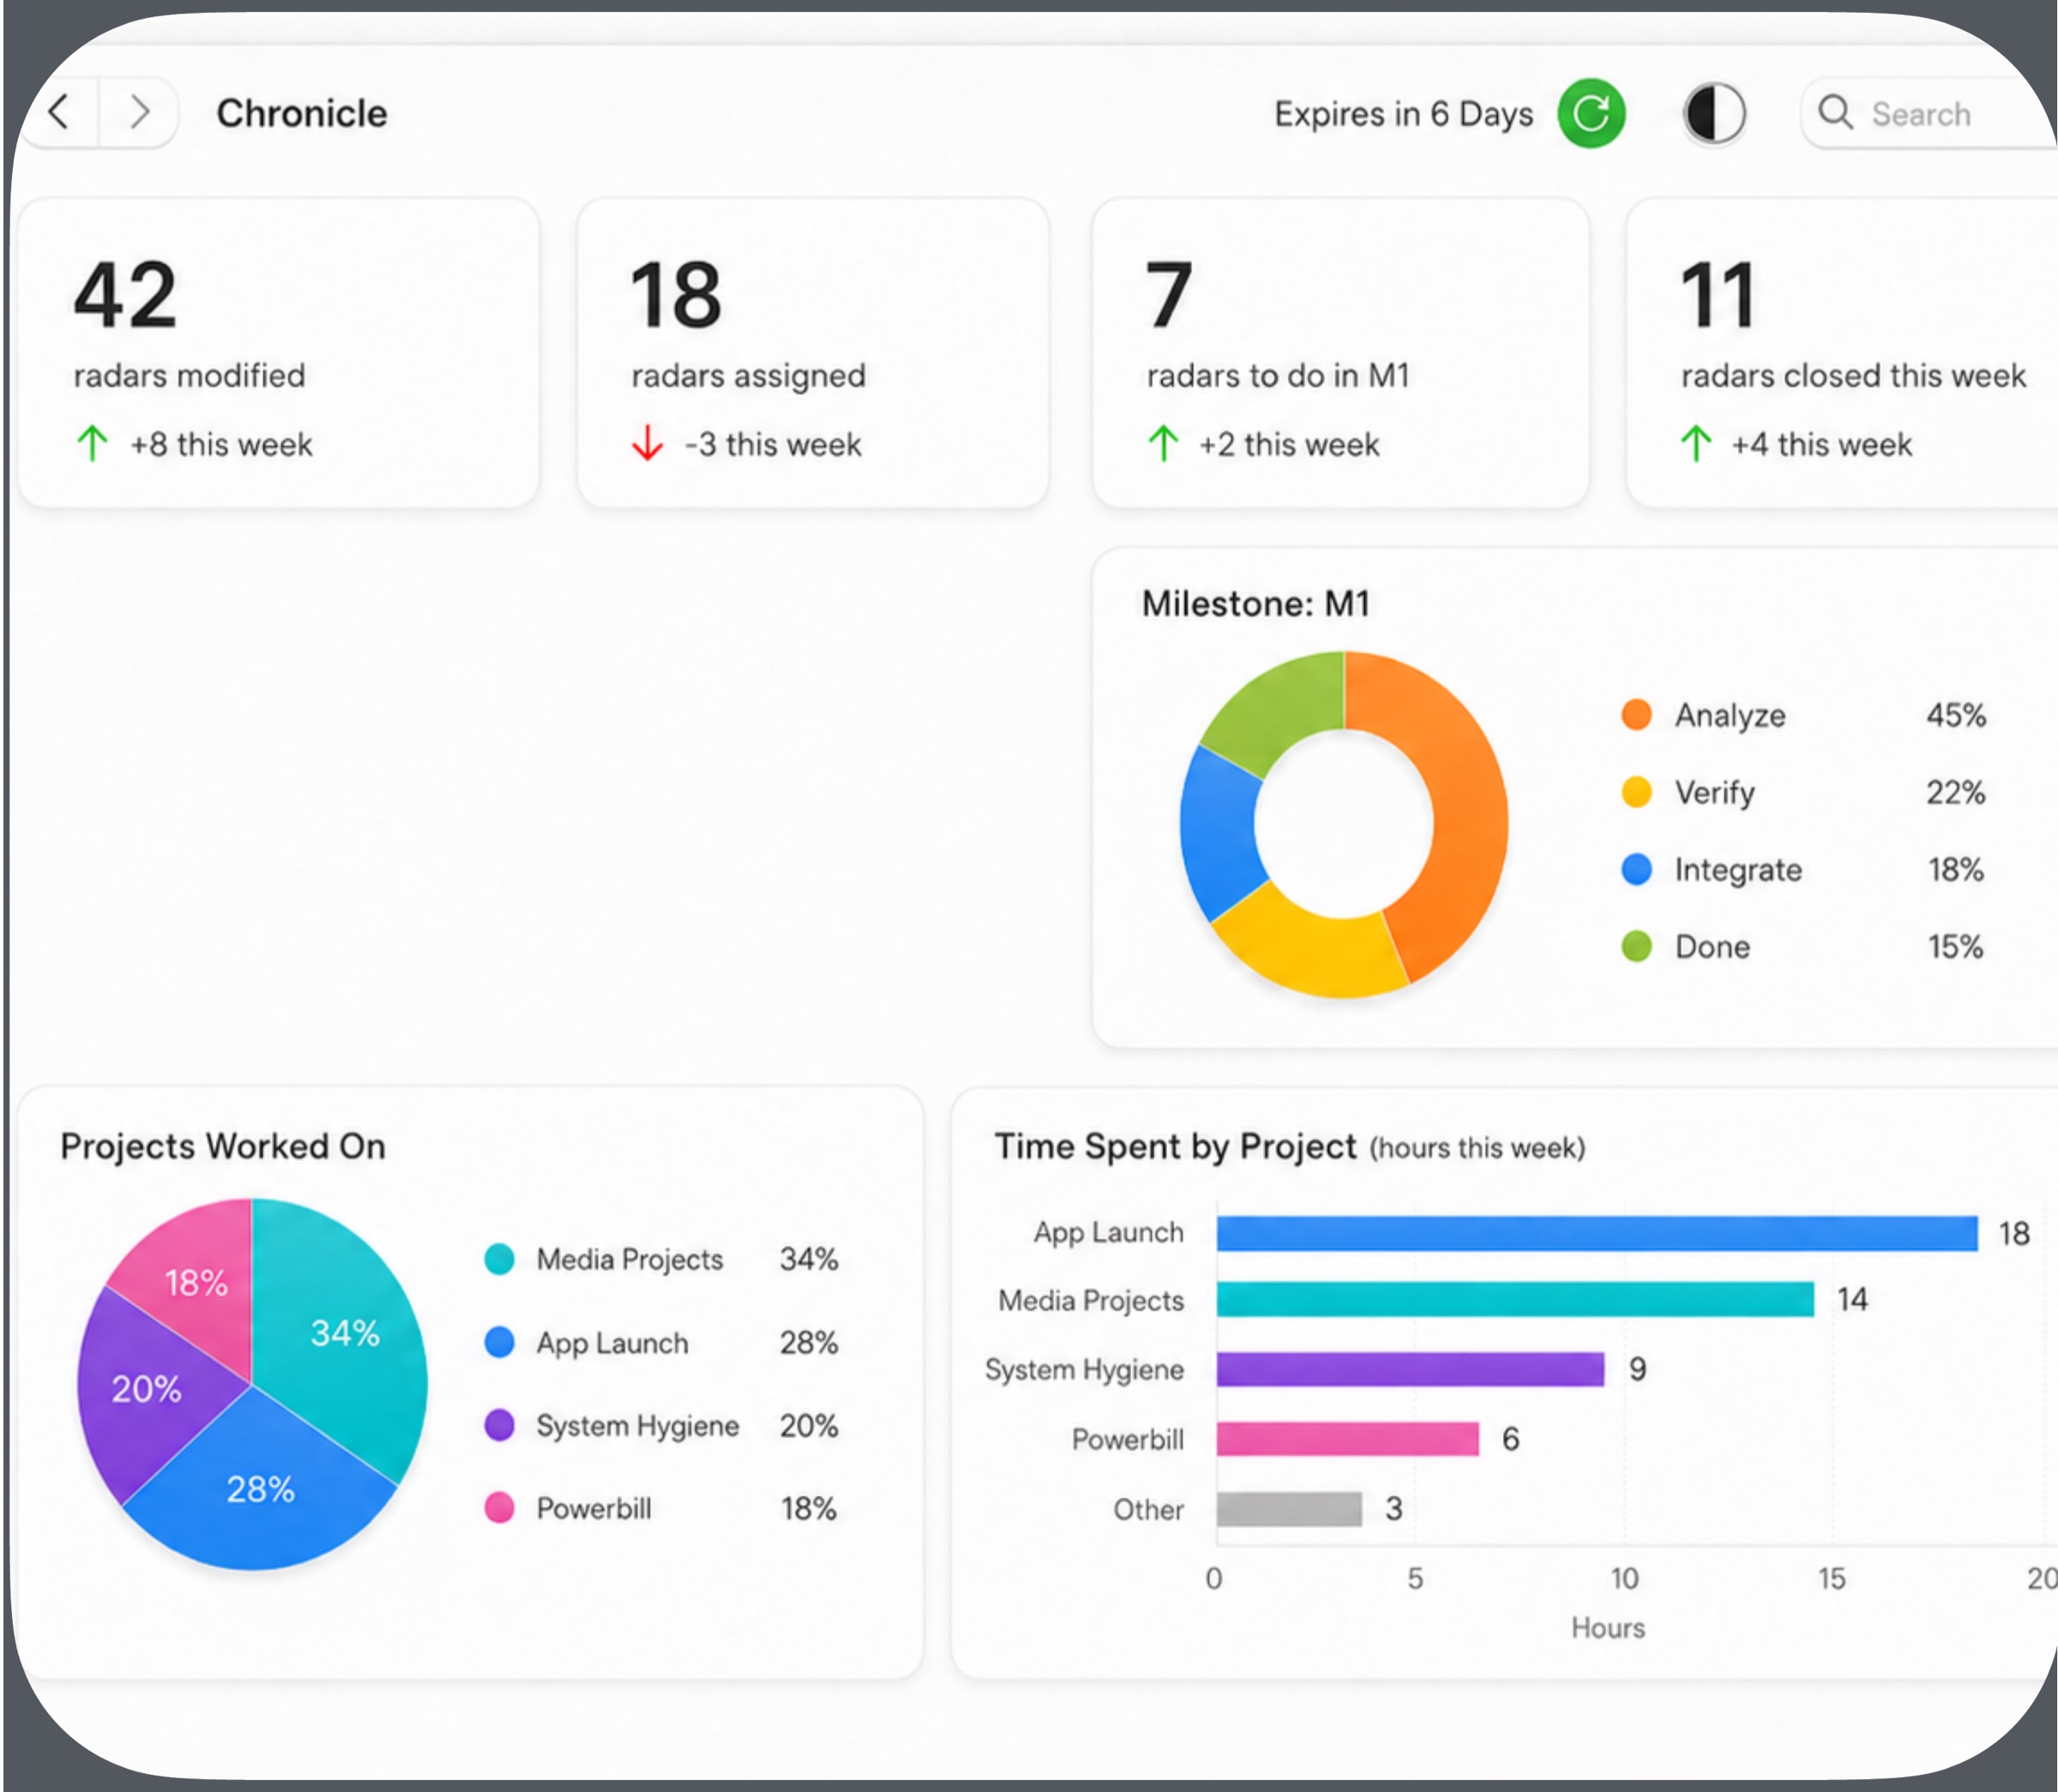
Task: Select the gray Other bar
Action: [1289, 1508]
